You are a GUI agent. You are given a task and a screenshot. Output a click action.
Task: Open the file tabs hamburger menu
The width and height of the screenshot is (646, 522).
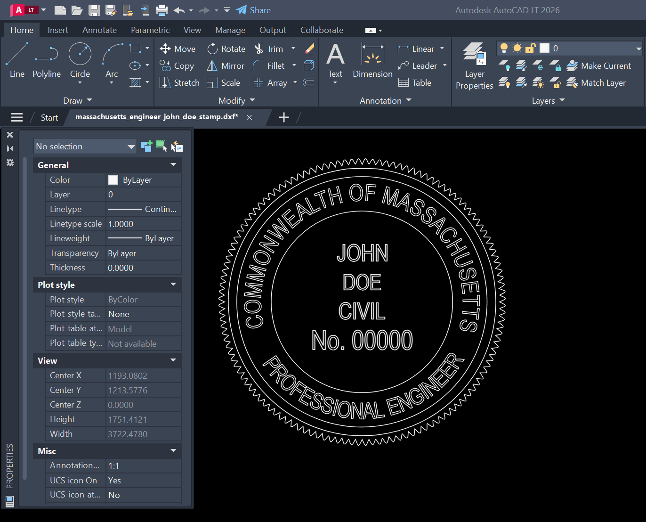pos(17,117)
